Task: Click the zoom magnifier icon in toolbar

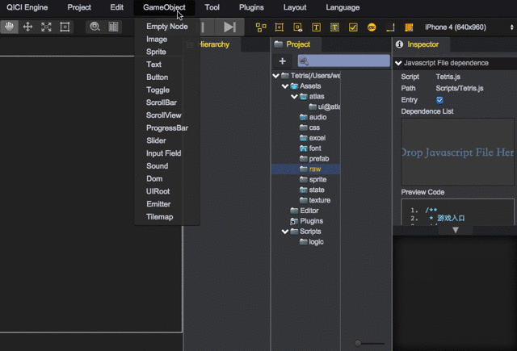Action: [x=95, y=27]
